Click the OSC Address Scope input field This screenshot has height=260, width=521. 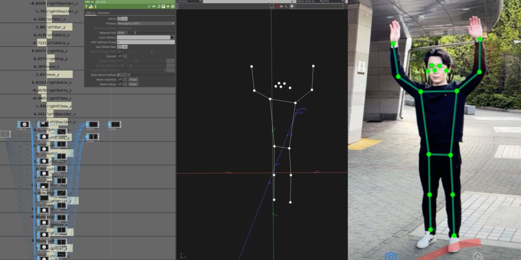146,42
